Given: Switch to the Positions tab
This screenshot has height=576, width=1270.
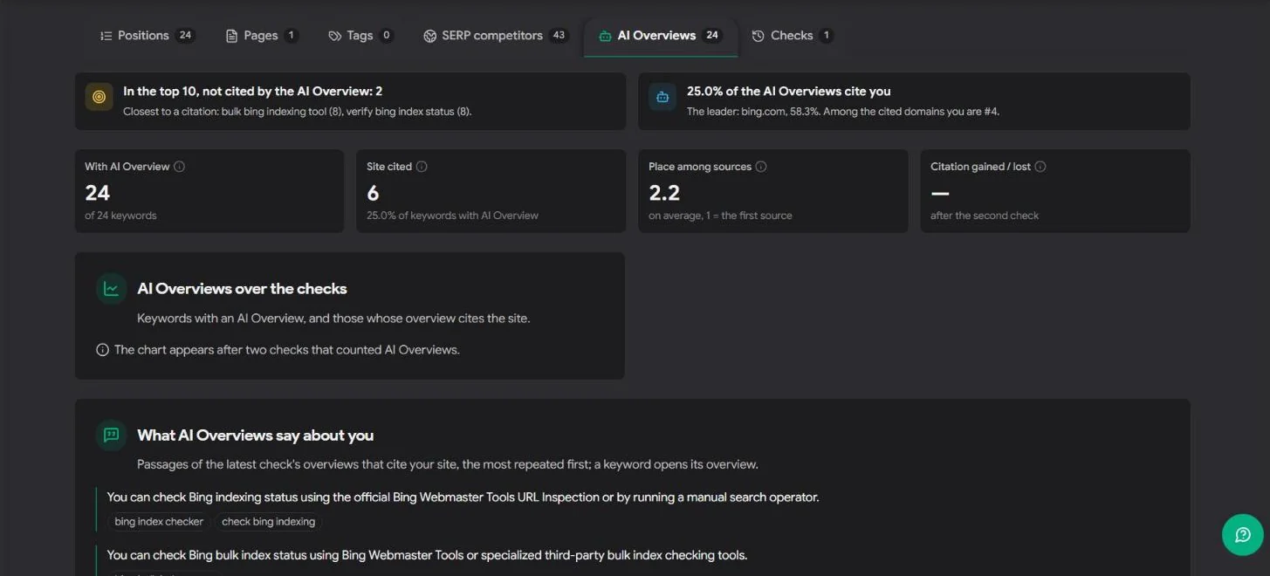Looking at the screenshot, I should tap(147, 36).
